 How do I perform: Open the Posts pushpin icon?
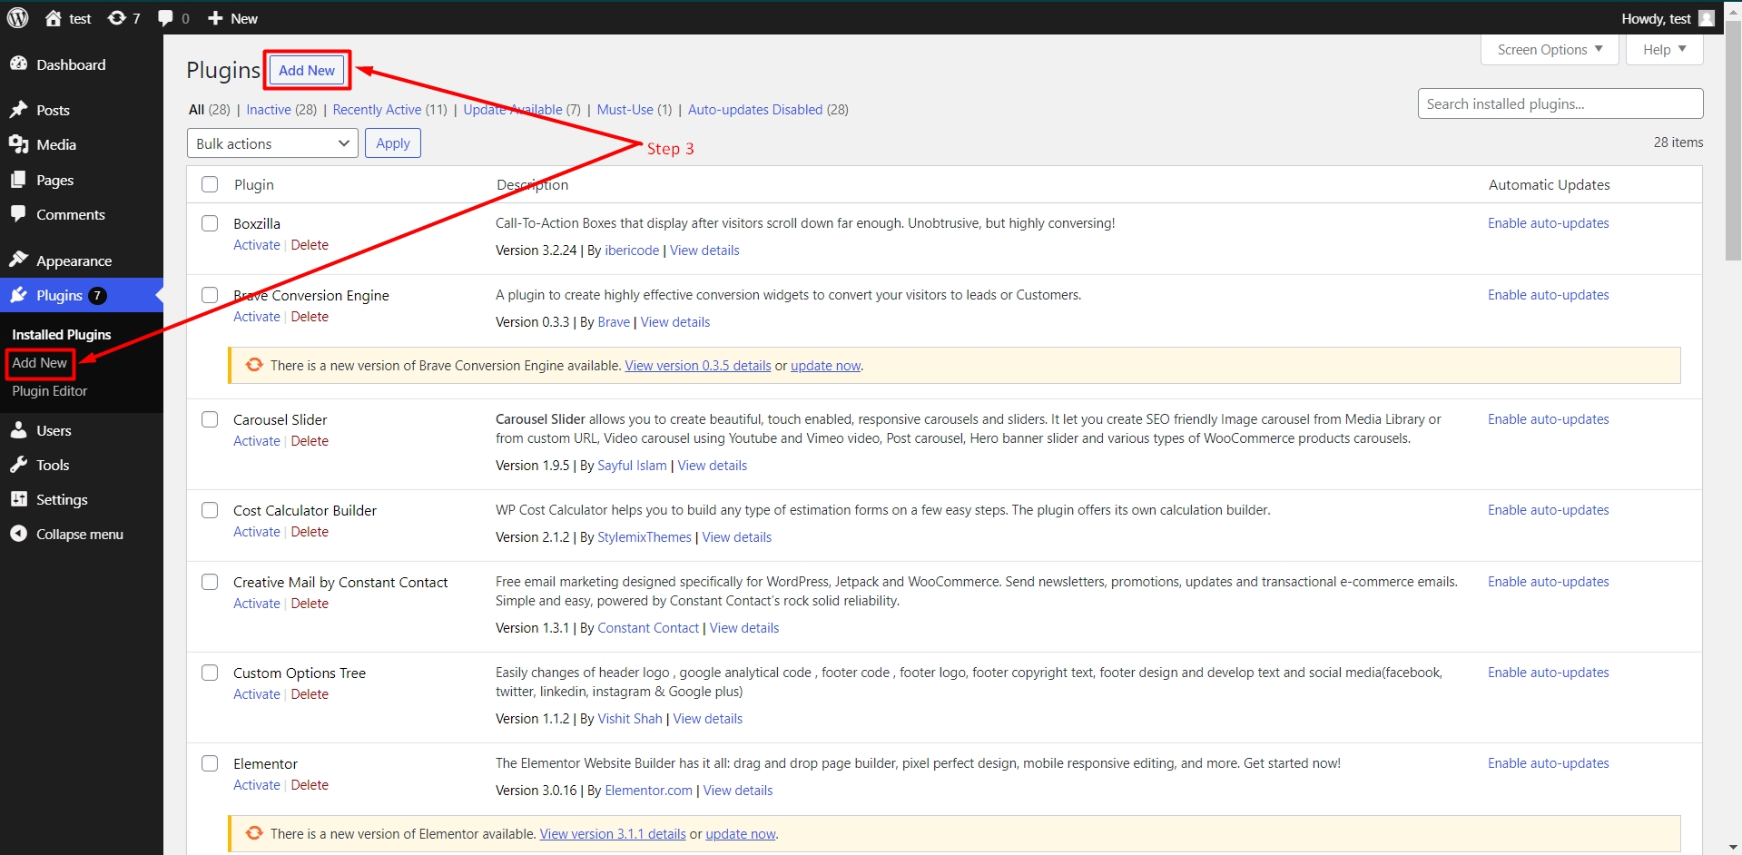point(18,110)
